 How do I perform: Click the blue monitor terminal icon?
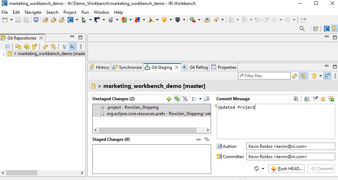36,20
